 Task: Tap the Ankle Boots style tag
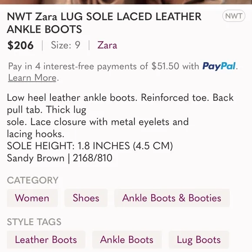[x=126, y=240]
